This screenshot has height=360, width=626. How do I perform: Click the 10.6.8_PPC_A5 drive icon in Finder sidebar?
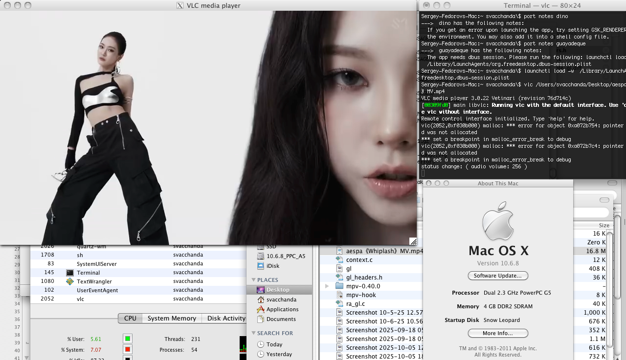(261, 256)
